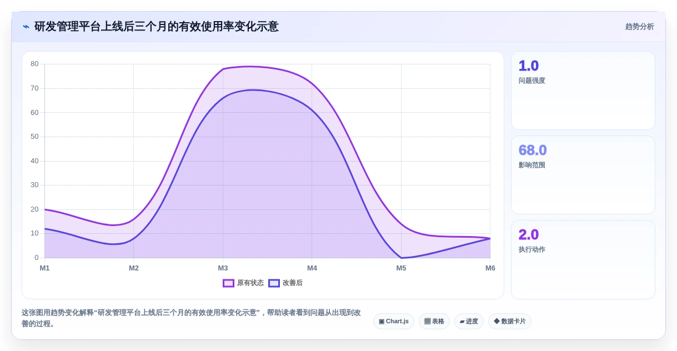677x351 pixels.
Task: Click the 10 y-axis tick label
Action: pyautogui.click(x=34, y=233)
